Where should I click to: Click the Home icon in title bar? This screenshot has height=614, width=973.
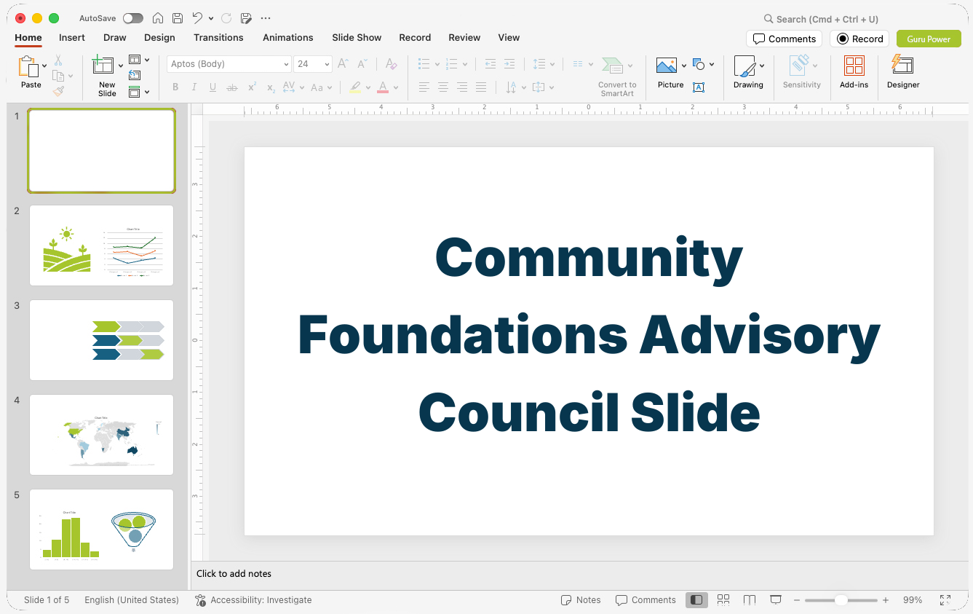158,18
